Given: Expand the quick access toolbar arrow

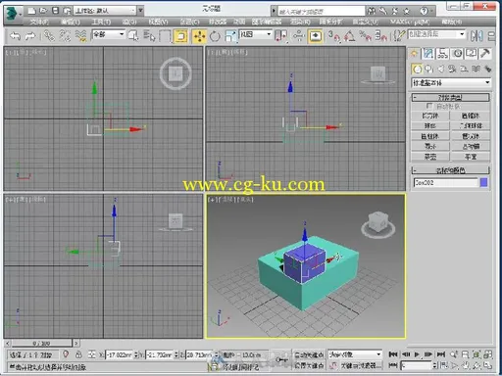Looking at the screenshot, I should [140, 11].
